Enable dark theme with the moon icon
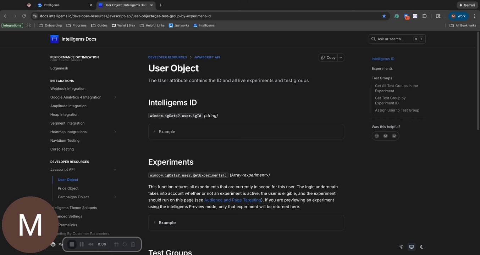 (x=422, y=247)
